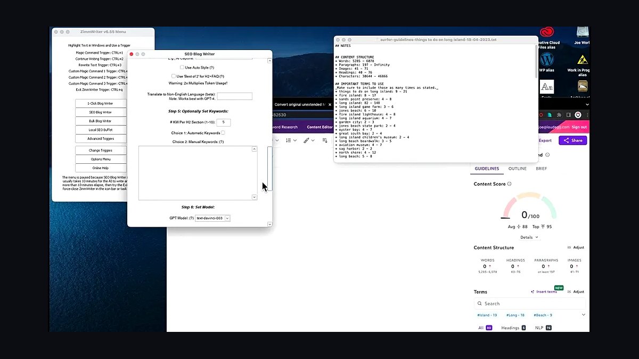Click the Bulk Blog Writer button
Image resolution: width=639 pixels, height=359 pixels.
101,121
